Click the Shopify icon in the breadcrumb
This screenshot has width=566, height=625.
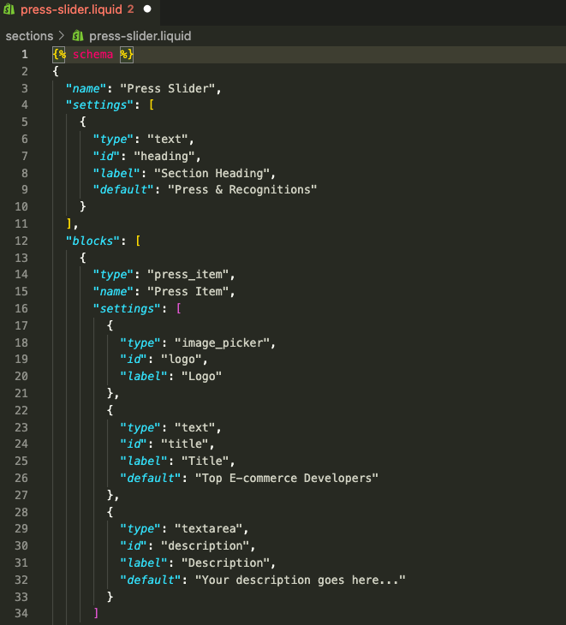click(x=78, y=36)
